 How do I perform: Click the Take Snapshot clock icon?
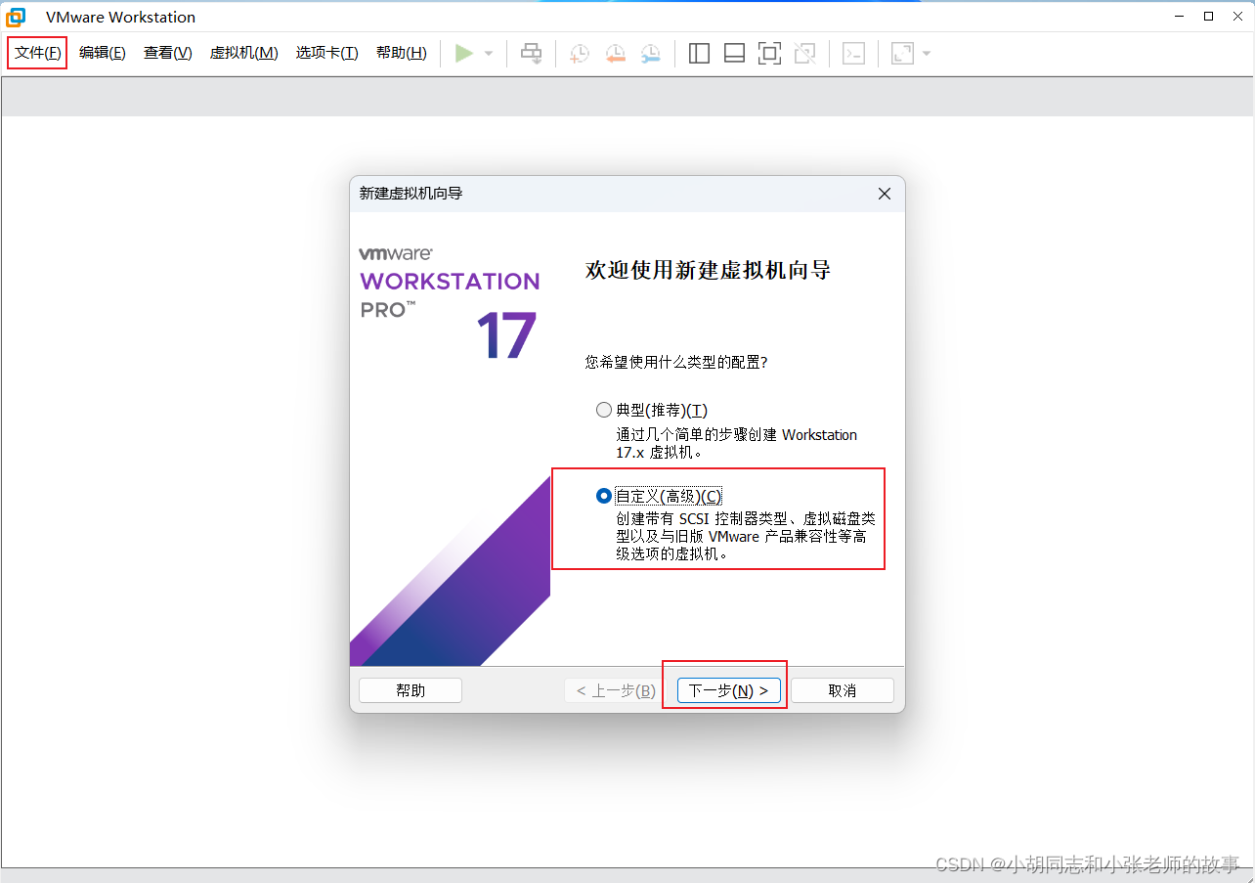pos(580,54)
